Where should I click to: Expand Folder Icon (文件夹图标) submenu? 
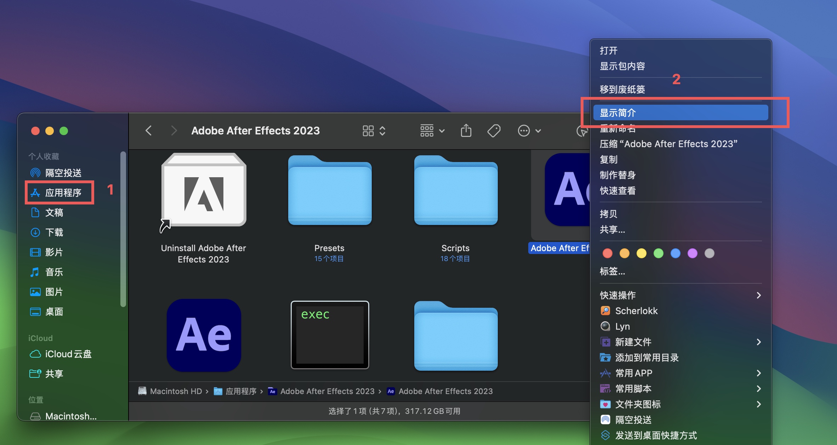(681, 404)
